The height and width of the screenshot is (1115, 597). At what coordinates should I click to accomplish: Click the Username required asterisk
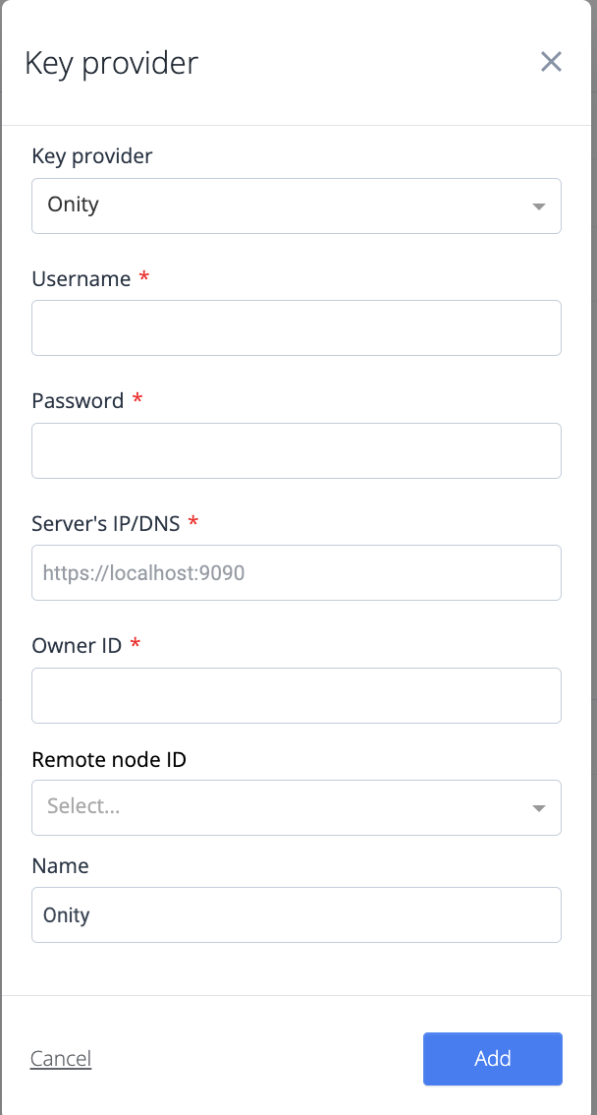(143, 278)
